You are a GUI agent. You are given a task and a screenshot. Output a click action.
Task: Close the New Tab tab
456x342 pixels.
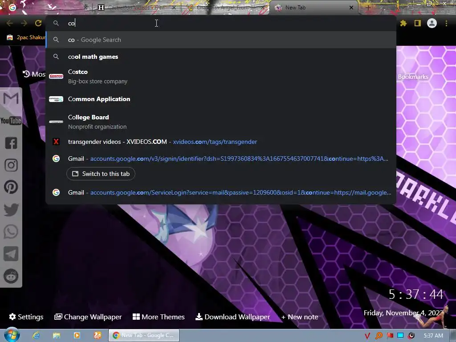click(351, 8)
